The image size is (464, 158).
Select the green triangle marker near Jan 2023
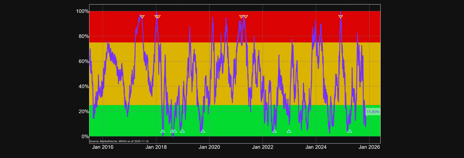[289, 131]
